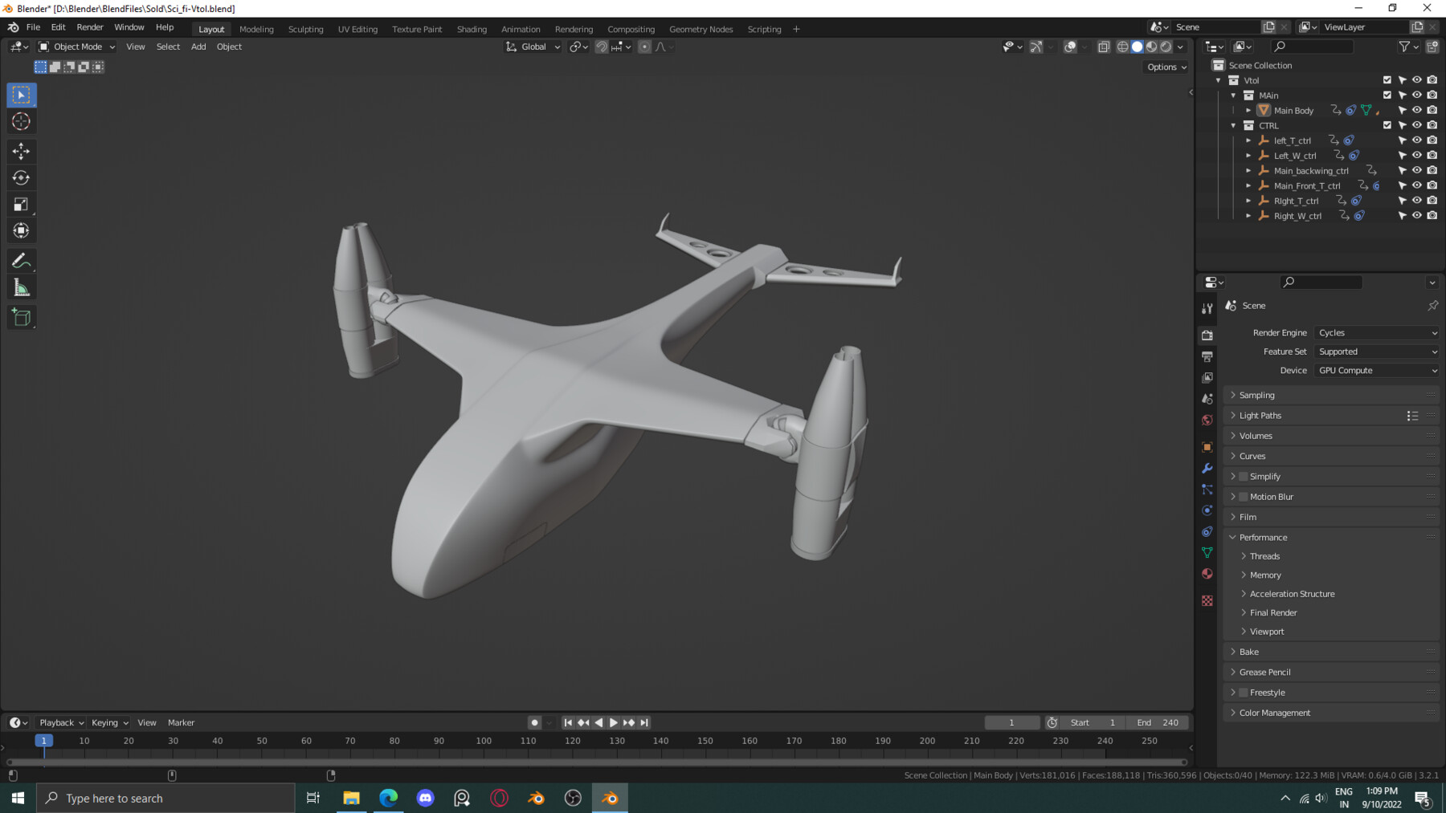
Task: Open the Rendering workspace tab
Action: (574, 29)
